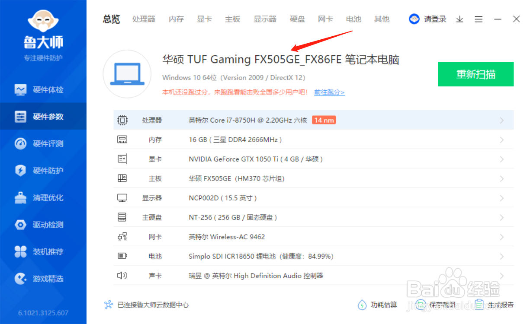Click 请登录 to sign in

click(x=435, y=19)
